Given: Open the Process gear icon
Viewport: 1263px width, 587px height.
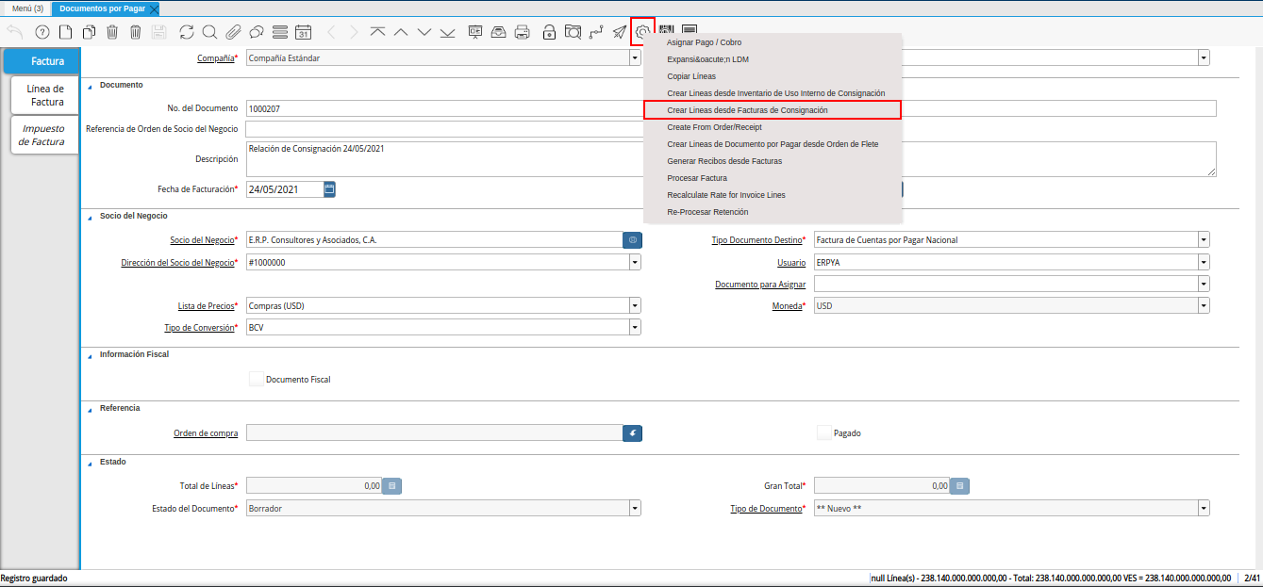Looking at the screenshot, I should [642, 32].
